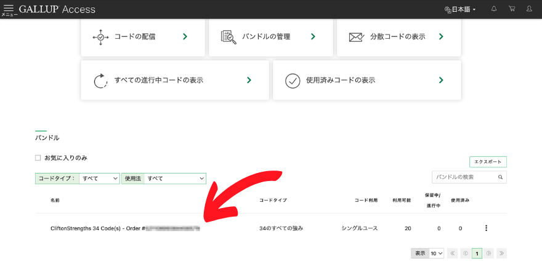542x277 pixels.
Task: Click the globe icon beside 日本語
Action: point(448,9)
